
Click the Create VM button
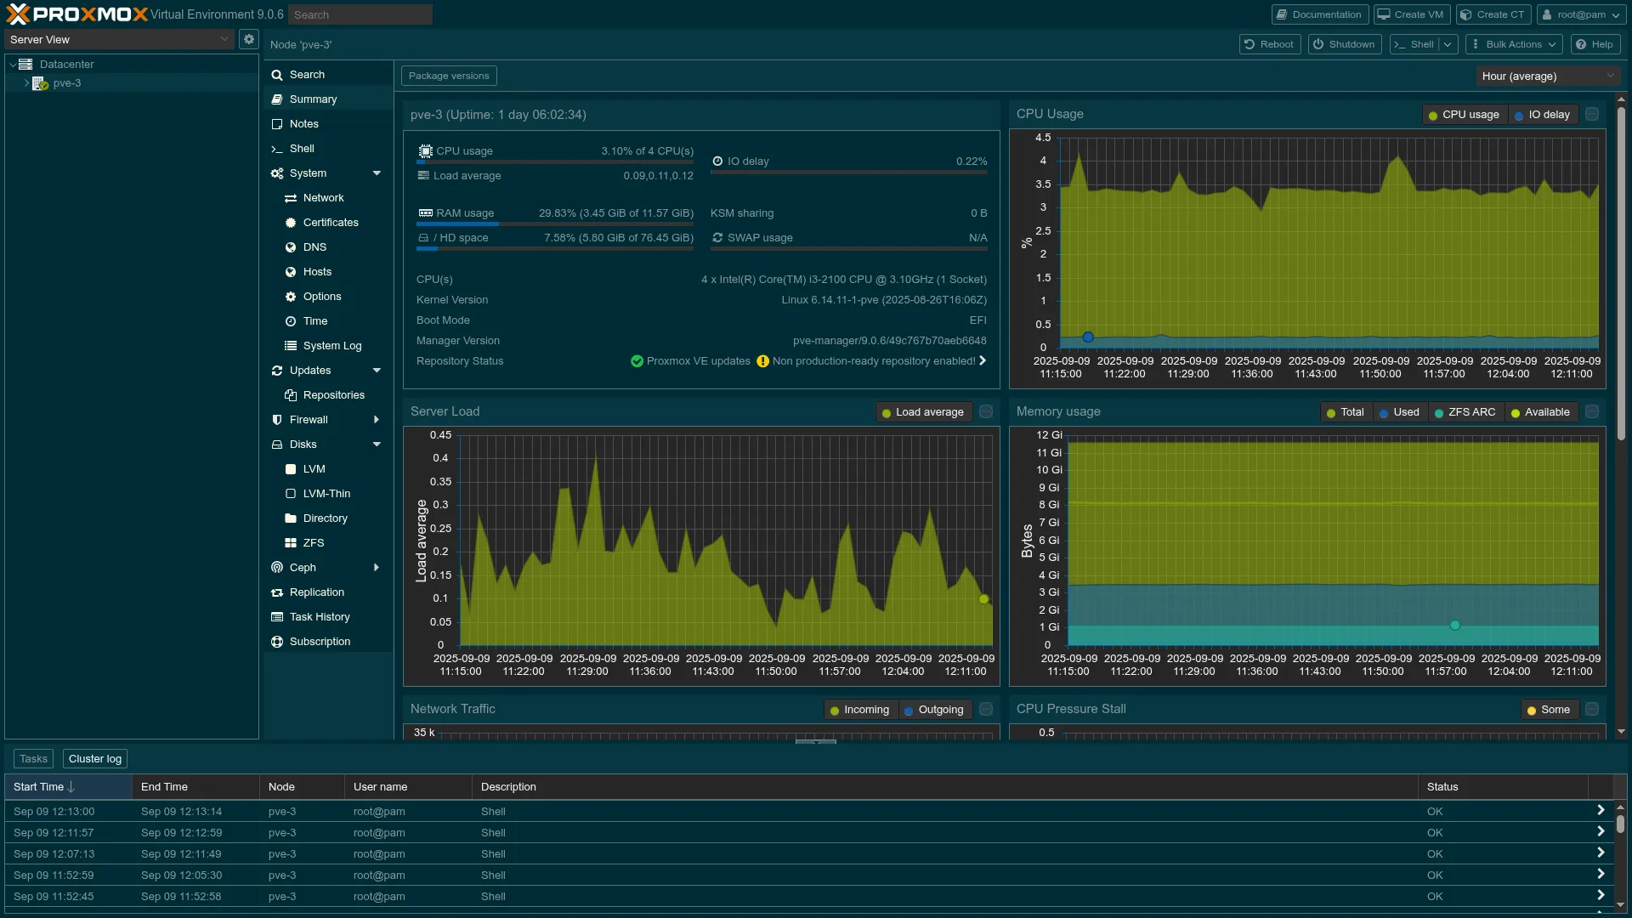(1411, 14)
